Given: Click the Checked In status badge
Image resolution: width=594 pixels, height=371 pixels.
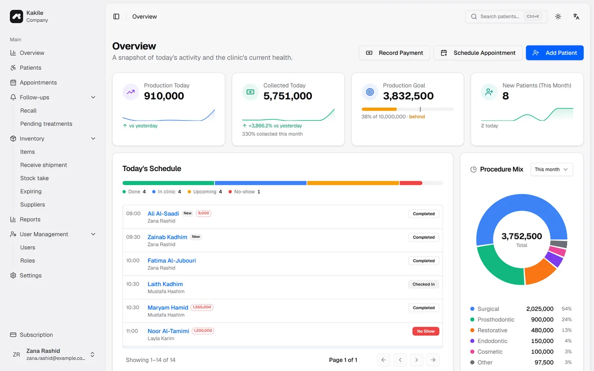Looking at the screenshot, I should click(x=424, y=284).
